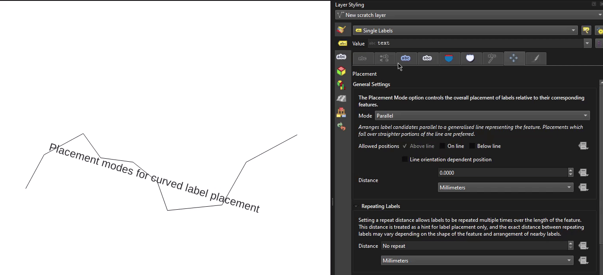Open the Masks section in sidebar
Screen dimensions: 603x275
coord(341,57)
